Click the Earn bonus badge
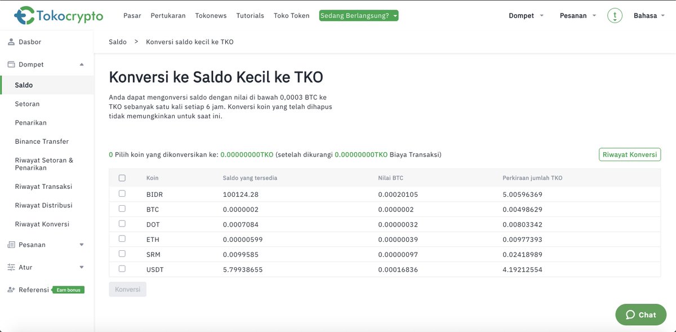The height and width of the screenshot is (332, 676). tap(68, 290)
